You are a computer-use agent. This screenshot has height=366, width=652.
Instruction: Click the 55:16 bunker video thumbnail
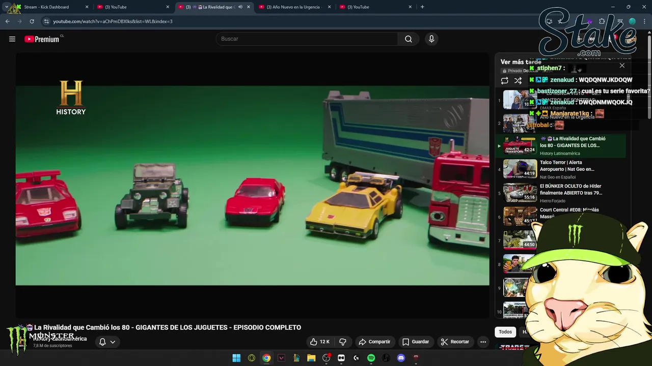coord(520,192)
